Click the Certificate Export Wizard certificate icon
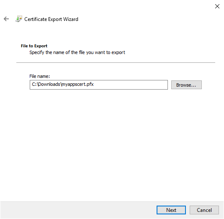This screenshot has height=219, width=224. [19, 19]
